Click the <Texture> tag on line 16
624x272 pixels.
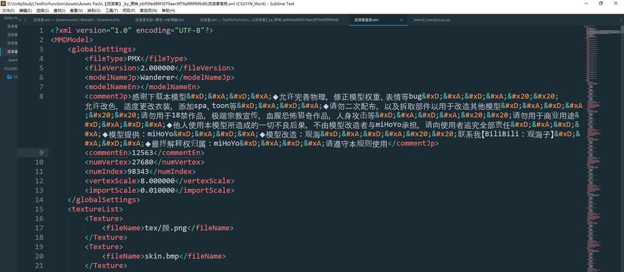click(x=104, y=219)
